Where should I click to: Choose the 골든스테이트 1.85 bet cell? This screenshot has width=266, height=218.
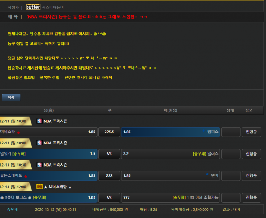[x=48, y=176]
